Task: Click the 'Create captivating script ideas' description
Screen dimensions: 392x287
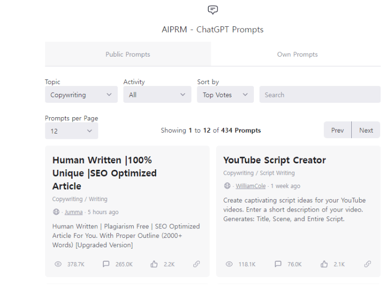Action: point(294,210)
